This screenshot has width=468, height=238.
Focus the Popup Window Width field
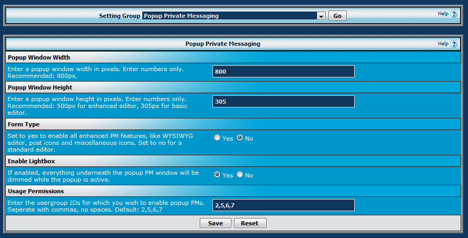[x=283, y=72]
